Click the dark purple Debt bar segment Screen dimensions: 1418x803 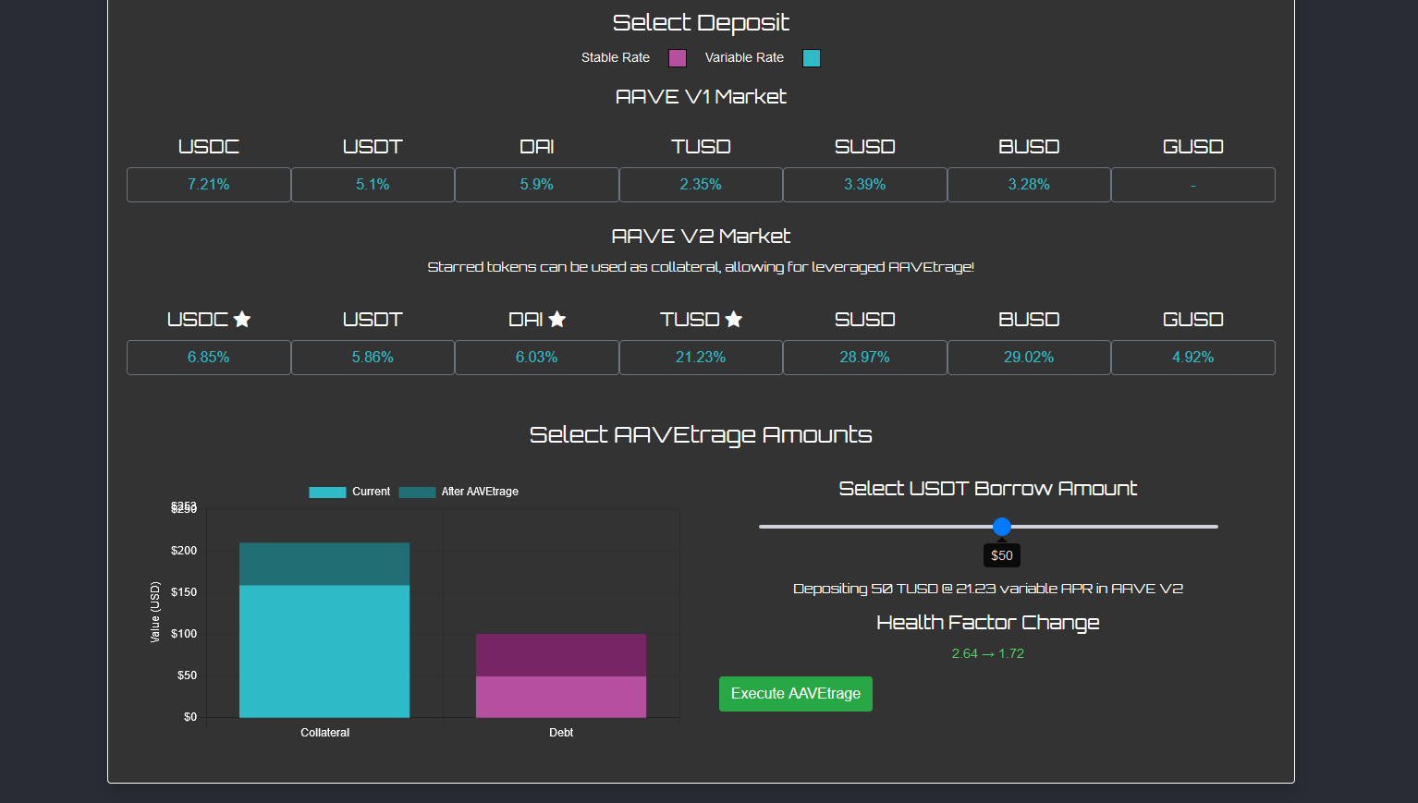click(561, 655)
